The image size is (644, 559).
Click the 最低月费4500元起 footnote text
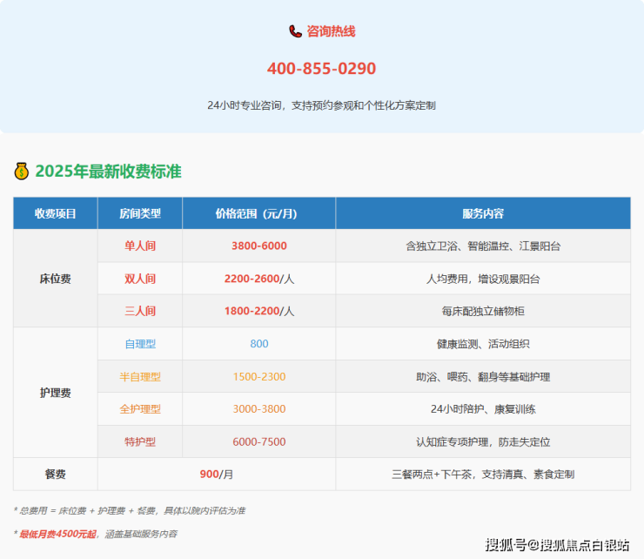(58, 533)
